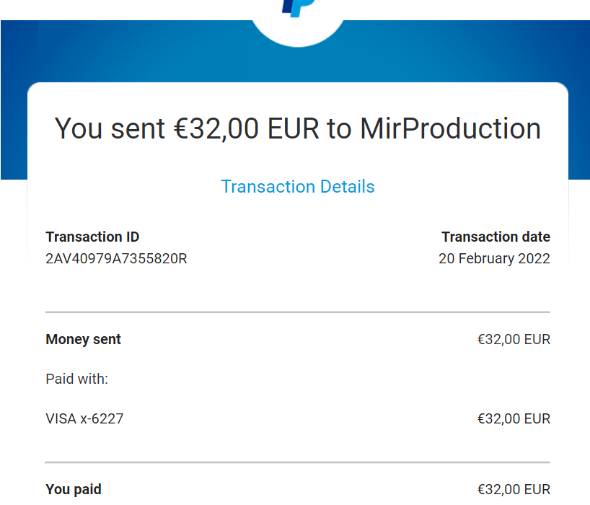
Task: Click the "You paid" label
Action: [74, 489]
